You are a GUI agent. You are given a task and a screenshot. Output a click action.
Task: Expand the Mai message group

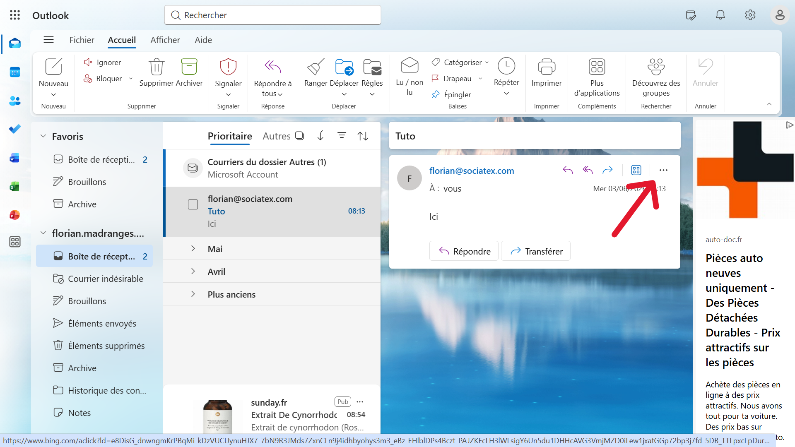193,248
